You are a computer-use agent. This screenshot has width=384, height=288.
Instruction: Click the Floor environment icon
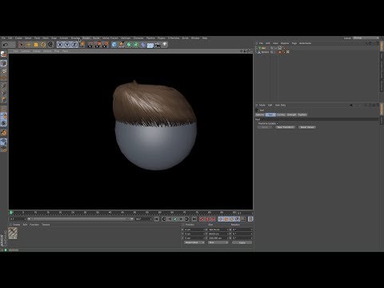(x=150, y=45)
